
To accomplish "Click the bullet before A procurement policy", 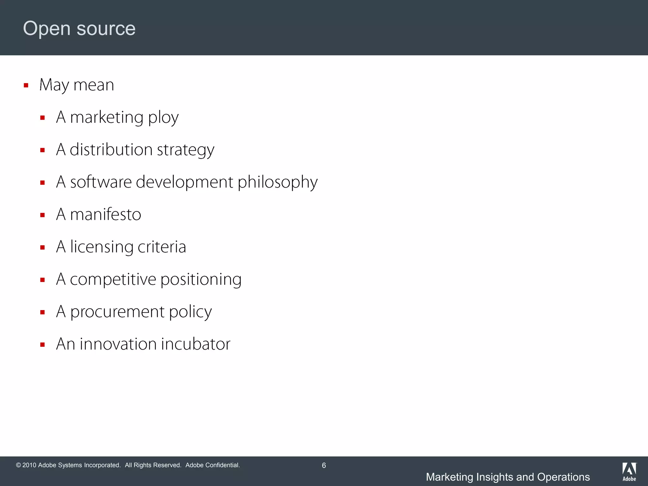I will (42, 312).
